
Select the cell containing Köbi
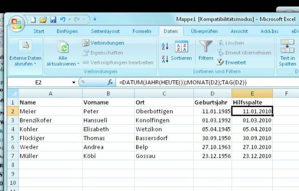click(x=108, y=156)
